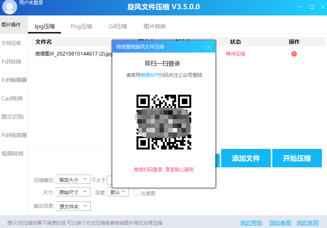Switch to the 图片转换 tab
The width and height of the screenshot is (327, 228).
point(155,26)
